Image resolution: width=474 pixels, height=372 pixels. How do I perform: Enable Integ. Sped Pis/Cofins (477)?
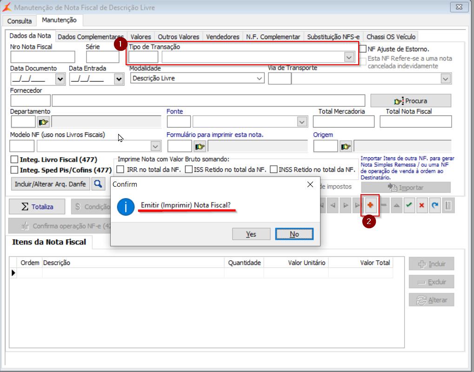click(14, 170)
